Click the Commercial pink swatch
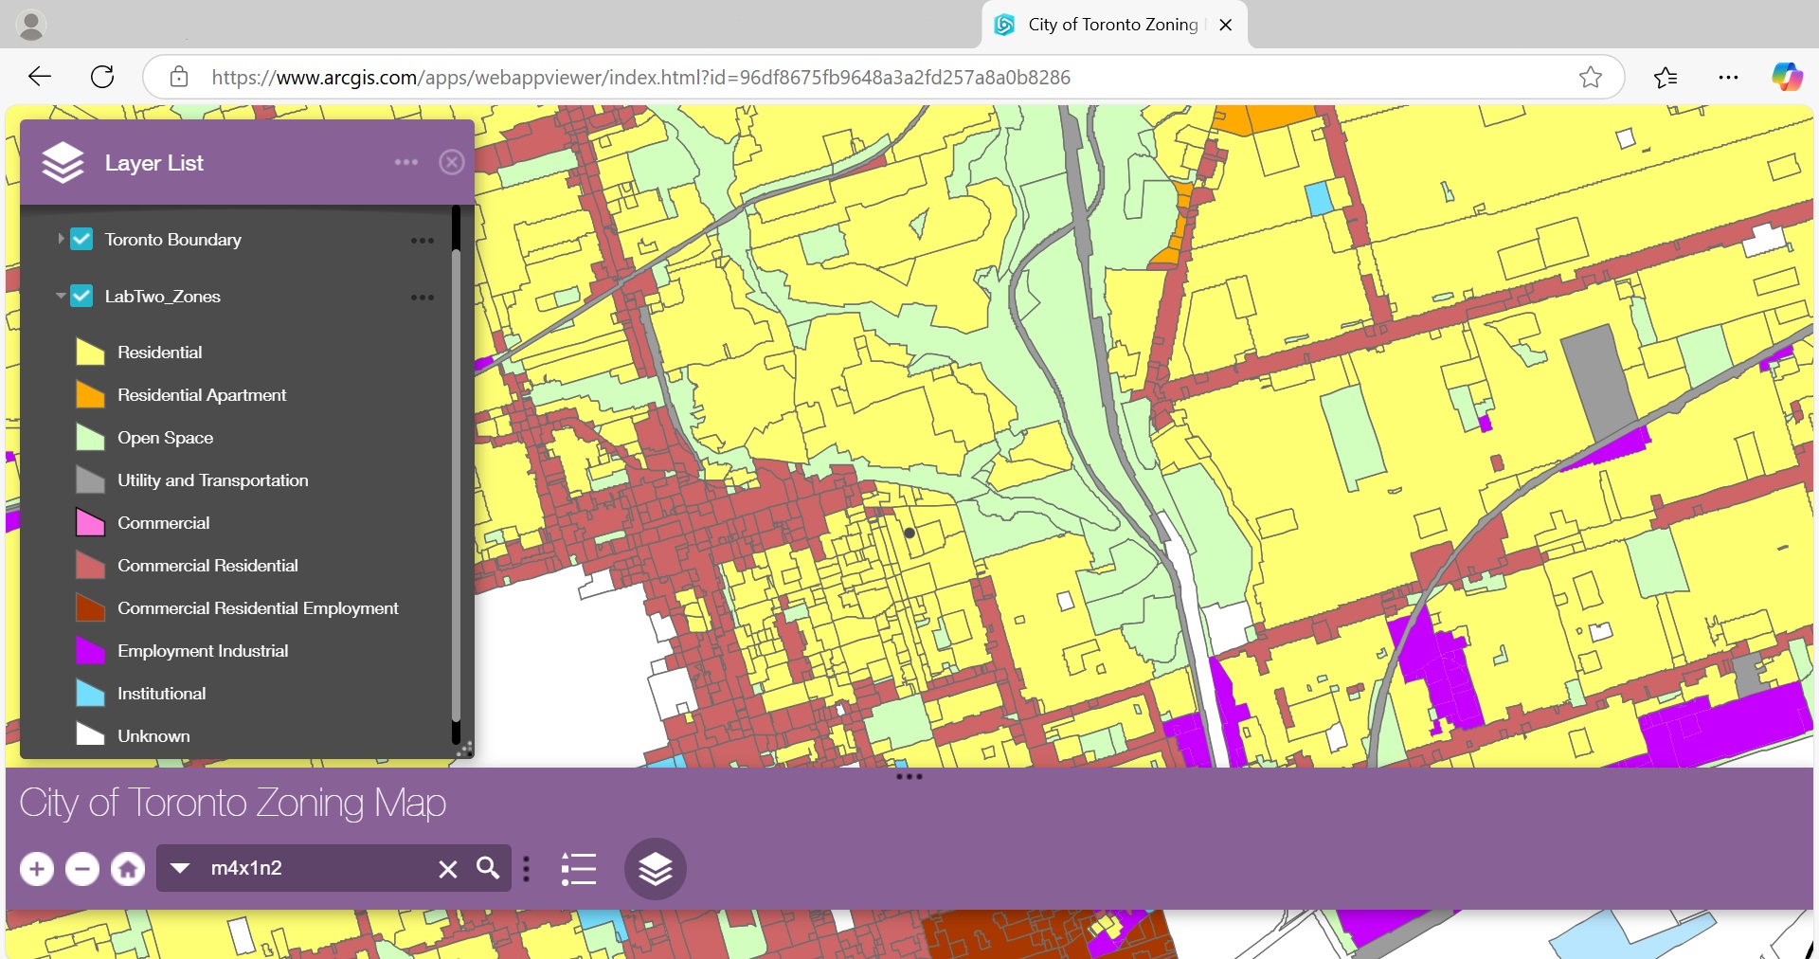The width and height of the screenshot is (1819, 959). coord(90,522)
